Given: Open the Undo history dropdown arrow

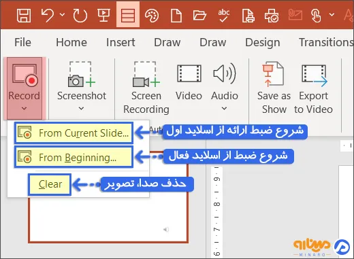Looking at the screenshot, I should [62, 15].
